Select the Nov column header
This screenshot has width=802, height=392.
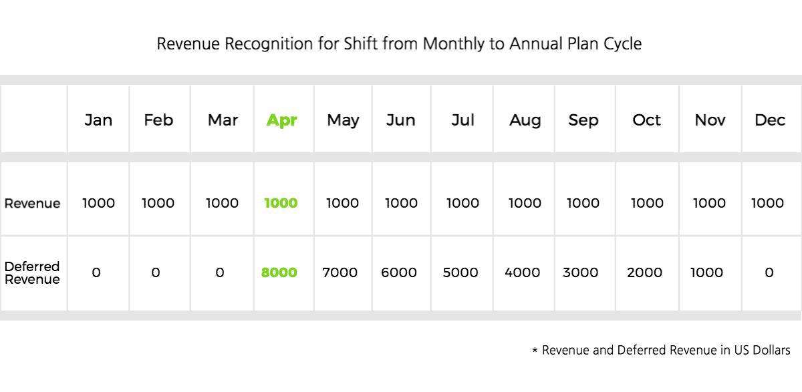pos(710,120)
